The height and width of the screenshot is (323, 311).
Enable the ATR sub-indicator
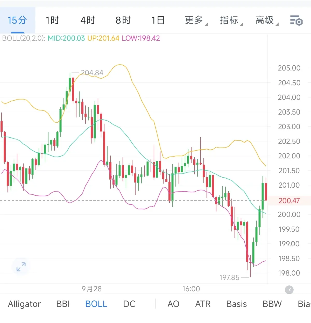[203, 304]
